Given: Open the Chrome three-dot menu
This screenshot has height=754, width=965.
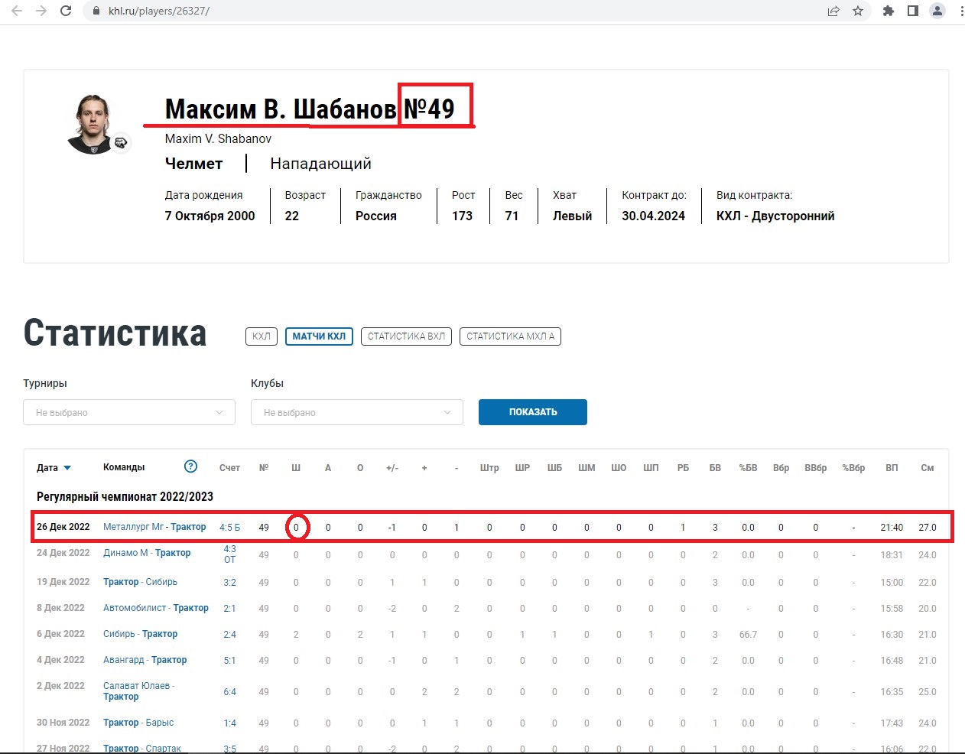Looking at the screenshot, I should tap(960, 11).
